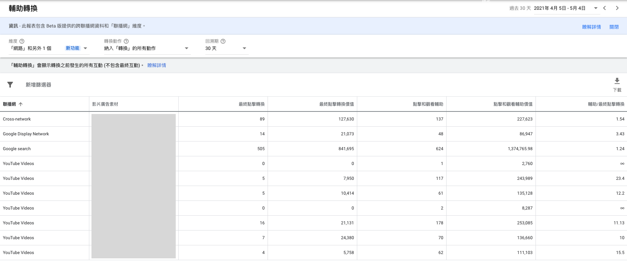Click the filter funnel icon
Viewport: 627px width, 262px height.
pos(10,85)
